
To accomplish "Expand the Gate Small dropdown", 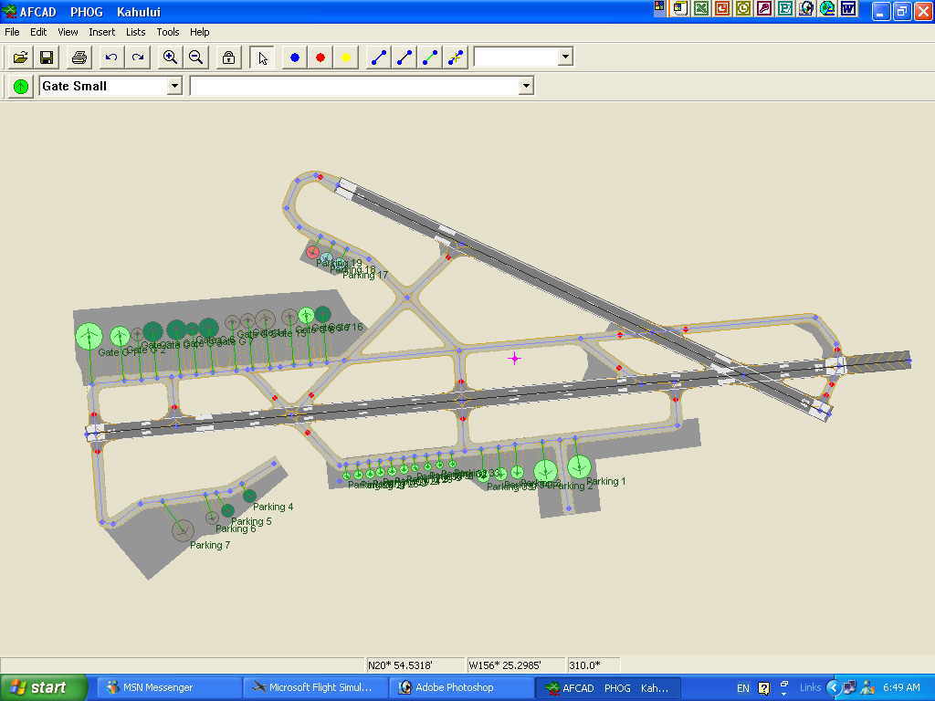I will point(174,86).
